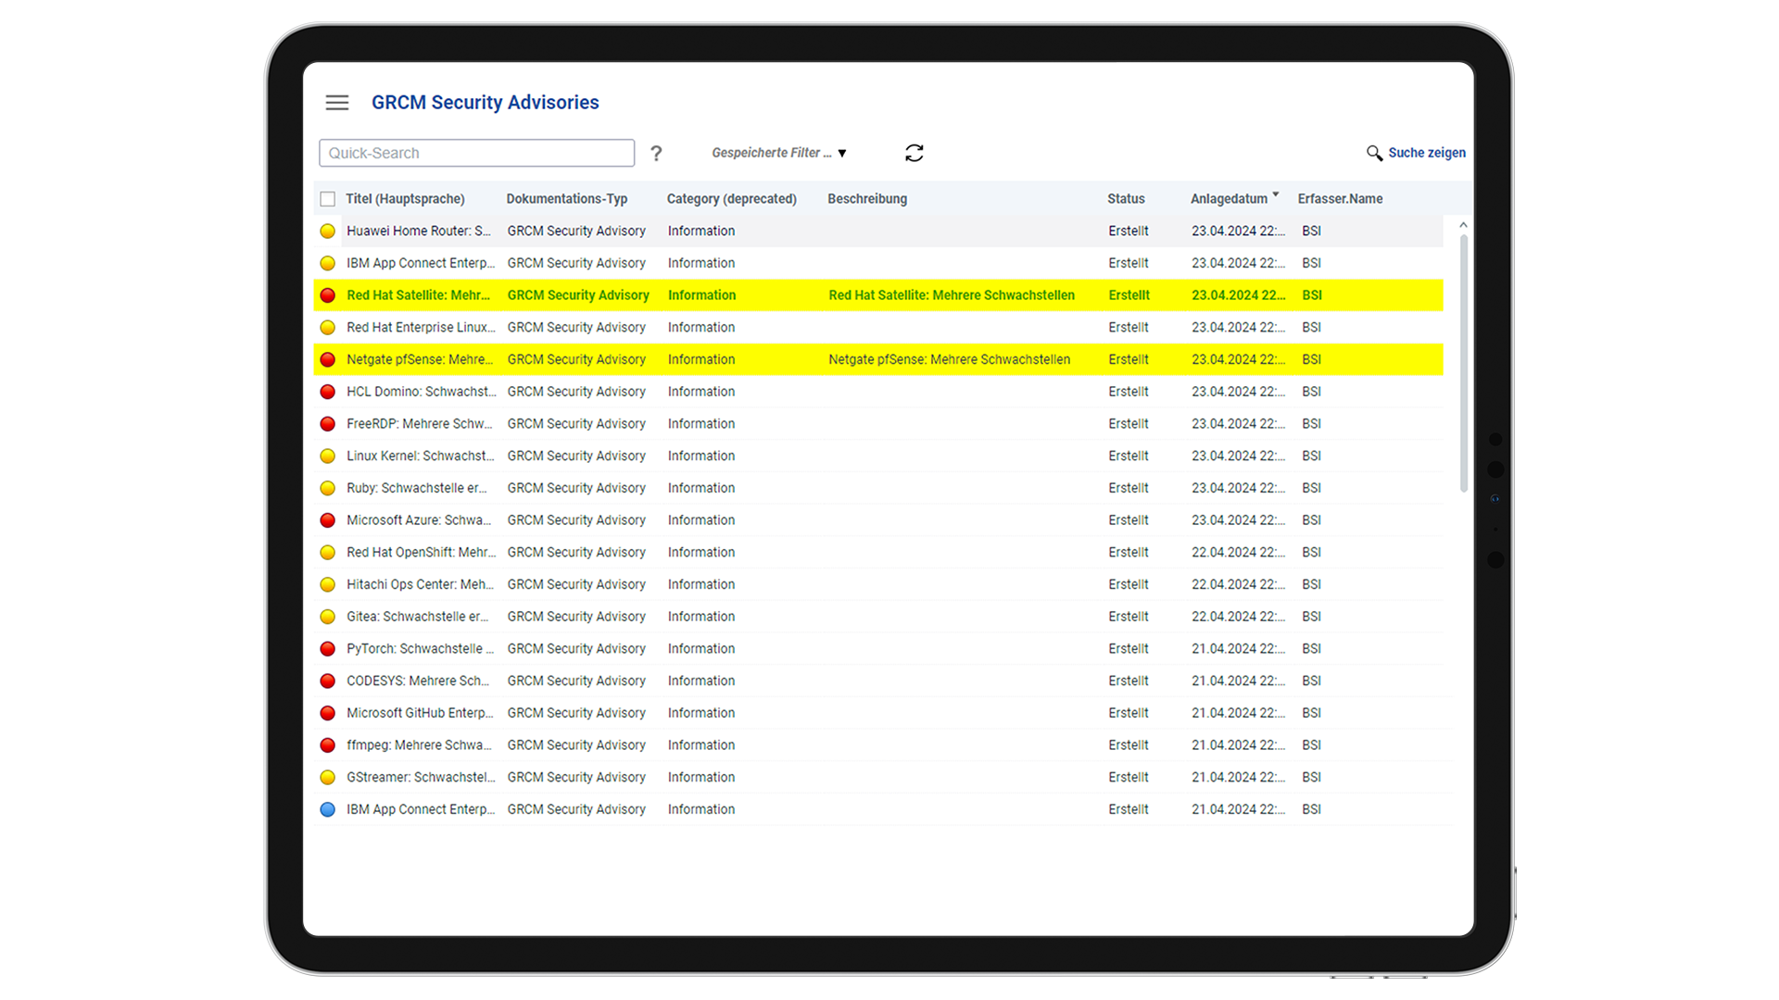Viewport: 1779px width, 1000px height.
Task: Click yellow status dot of Red Hat OpenShift
Action: (327, 553)
